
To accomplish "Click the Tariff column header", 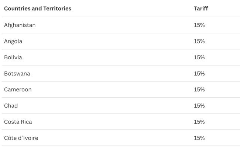I will tap(201, 8).
